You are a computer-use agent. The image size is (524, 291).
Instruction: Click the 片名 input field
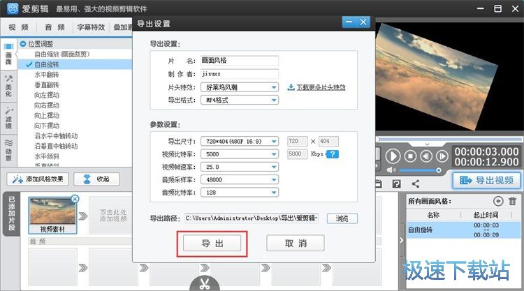[240, 61]
